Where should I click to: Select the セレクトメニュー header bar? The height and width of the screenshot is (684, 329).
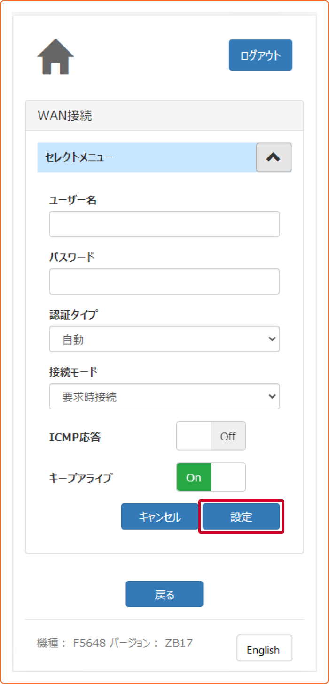pos(141,157)
